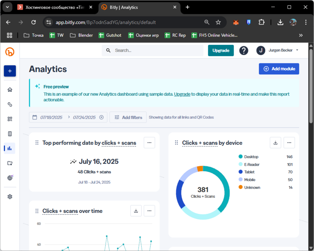Open more options for device module
Screen dimensions: 314x251
(x=289, y=143)
